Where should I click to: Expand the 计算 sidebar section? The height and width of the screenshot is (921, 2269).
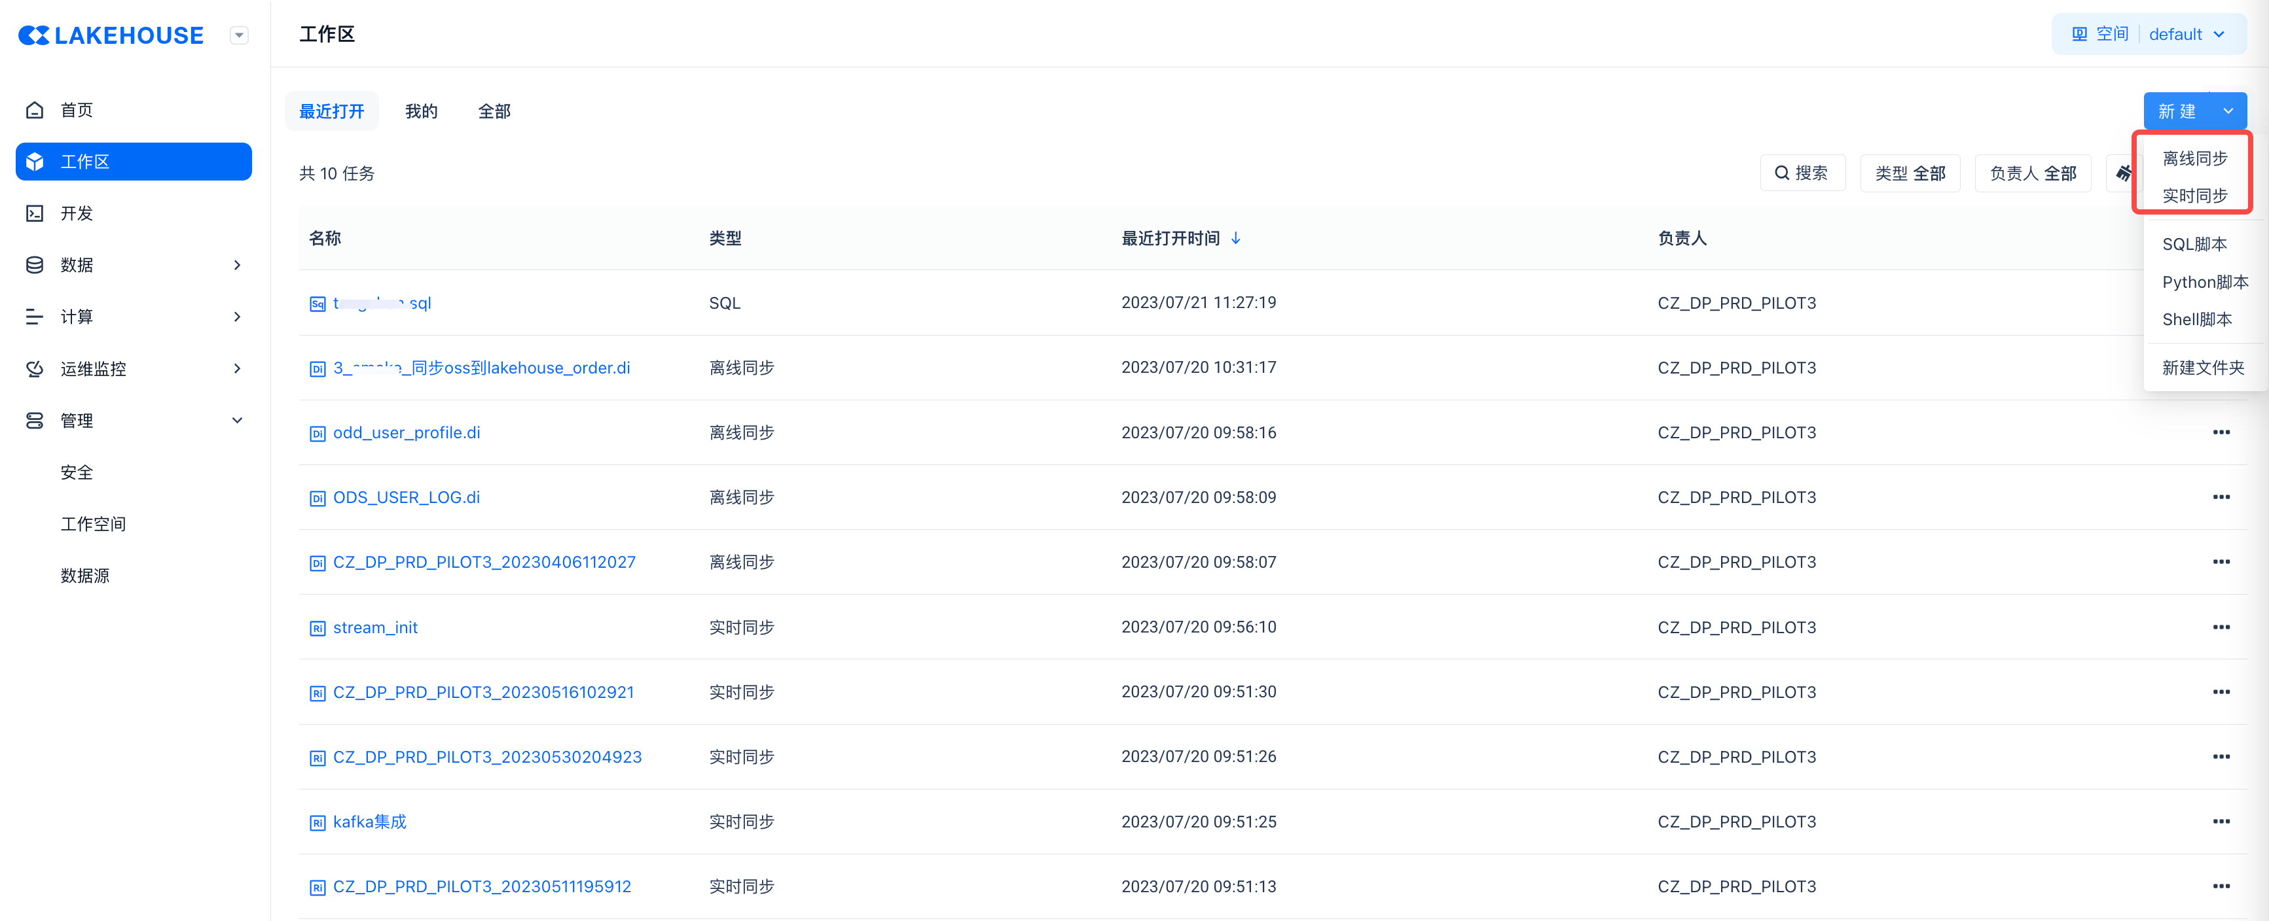[x=236, y=316]
